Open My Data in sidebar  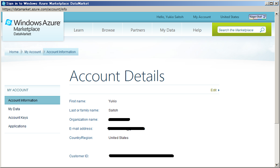point(14,109)
